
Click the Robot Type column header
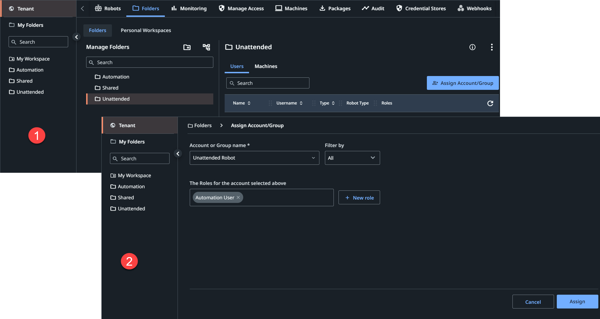(357, 103)
